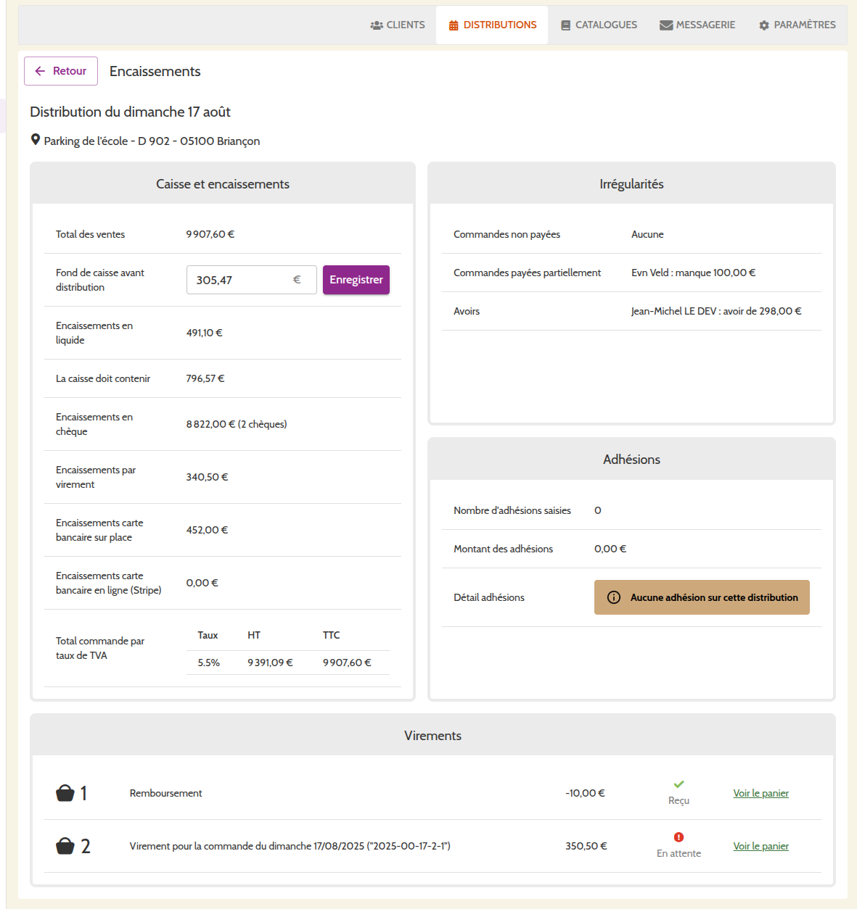Click the Distributions calendar icon
The width and height of the screenshot is (857, 909).
454,25
